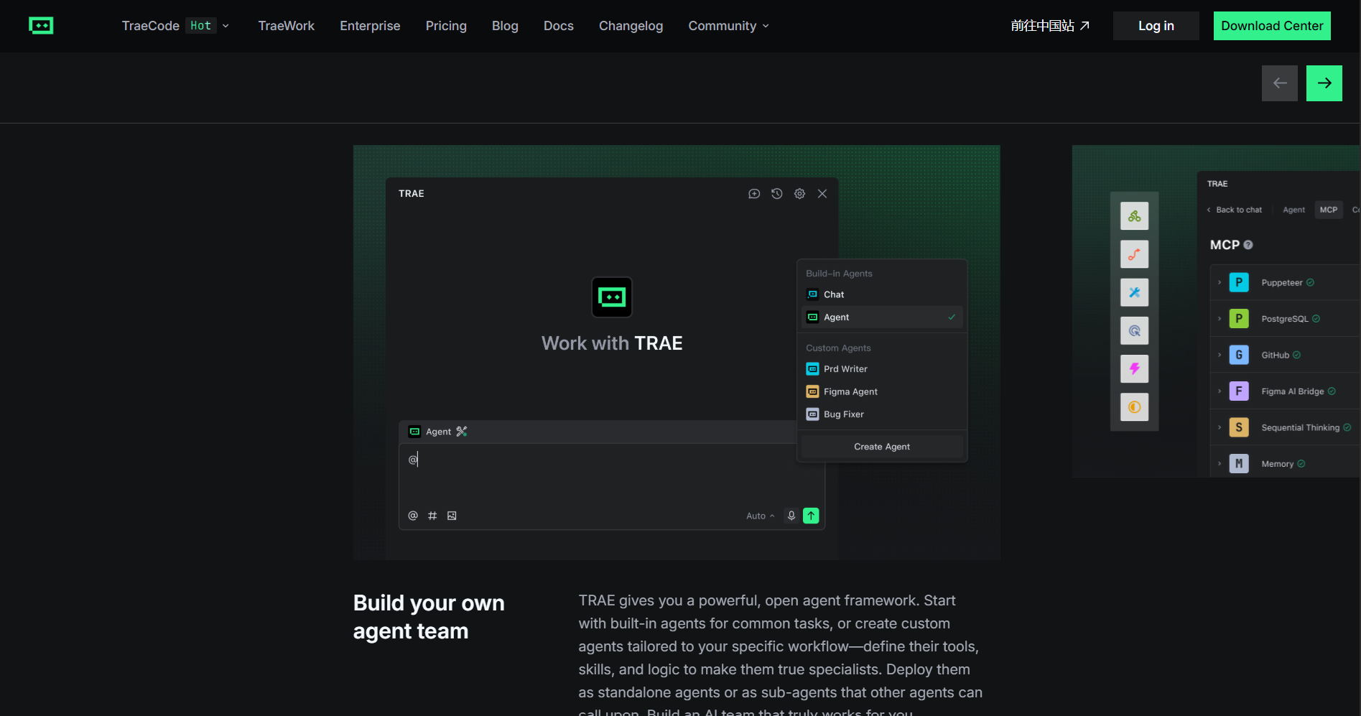Open the Download Center
The width and height of the screenshot is (1361, 716).
pos(1272,26)
